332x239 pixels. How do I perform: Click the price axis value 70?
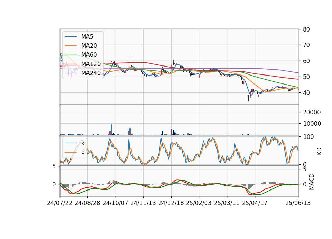tap(306, 45)
